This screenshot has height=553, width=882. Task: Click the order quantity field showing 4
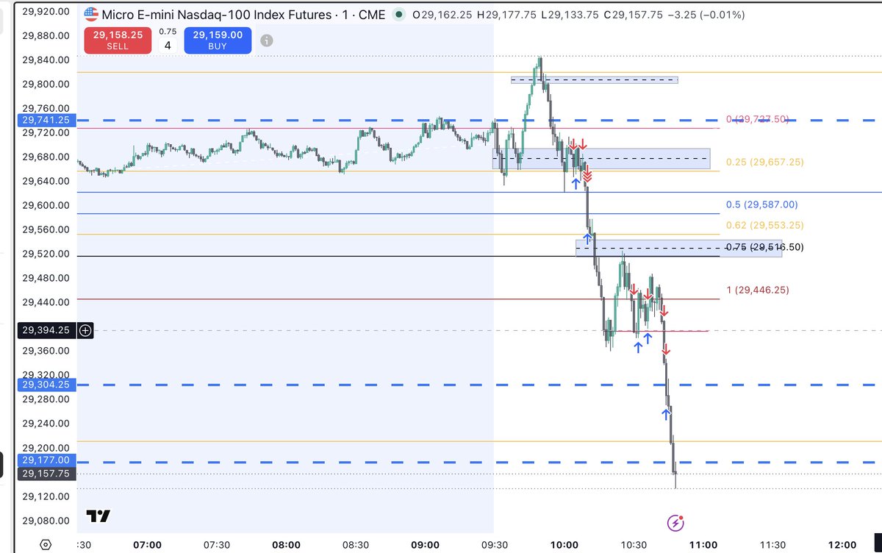[x=168, y=46]
